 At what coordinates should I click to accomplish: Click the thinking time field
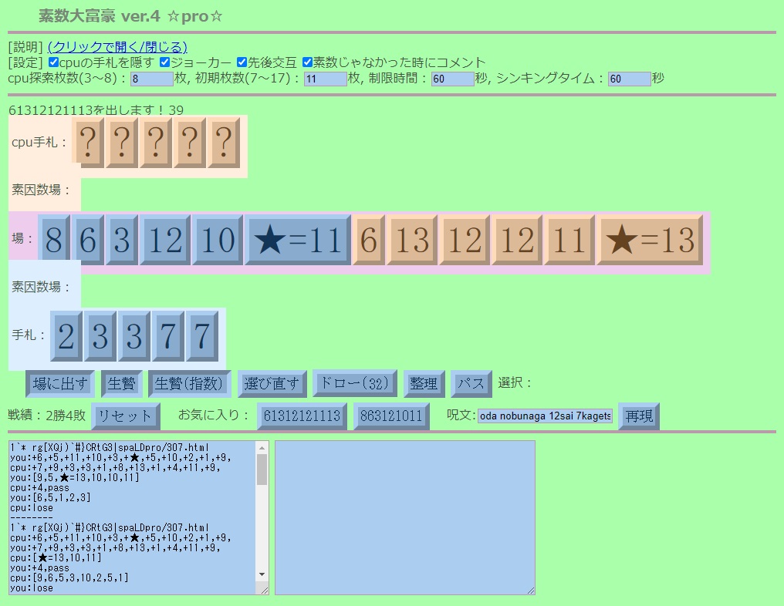[630, 79]
